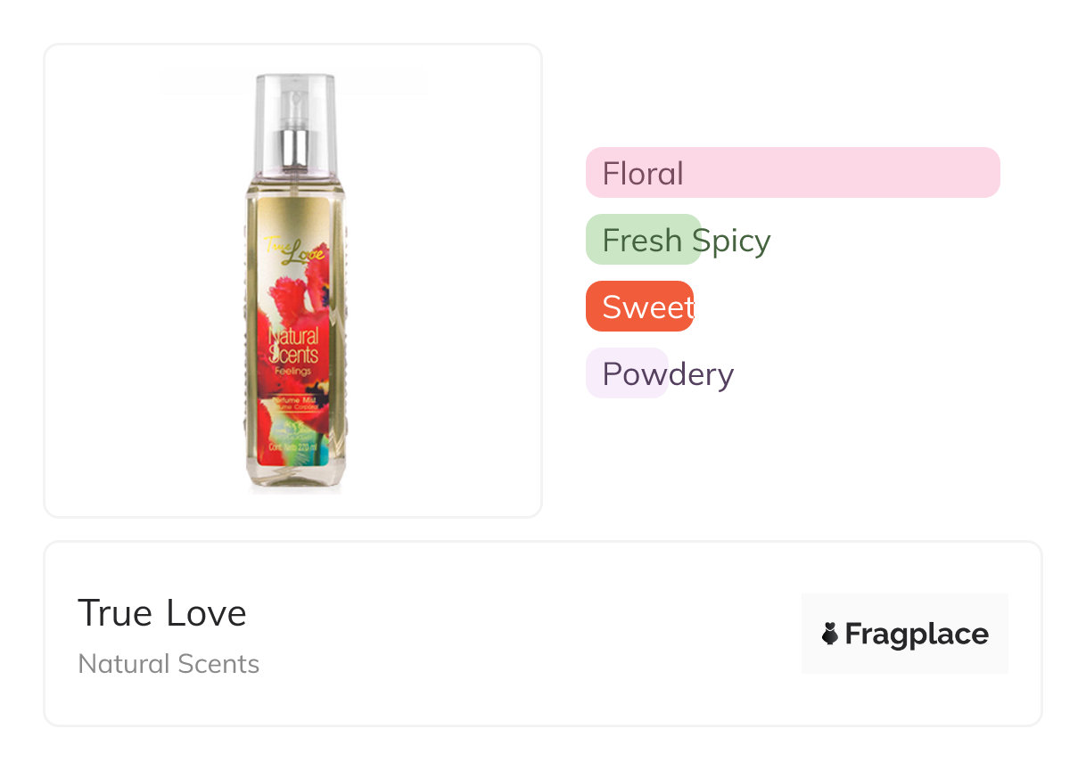Select the green Fresh Spicy accord bar

coord(643,240)
